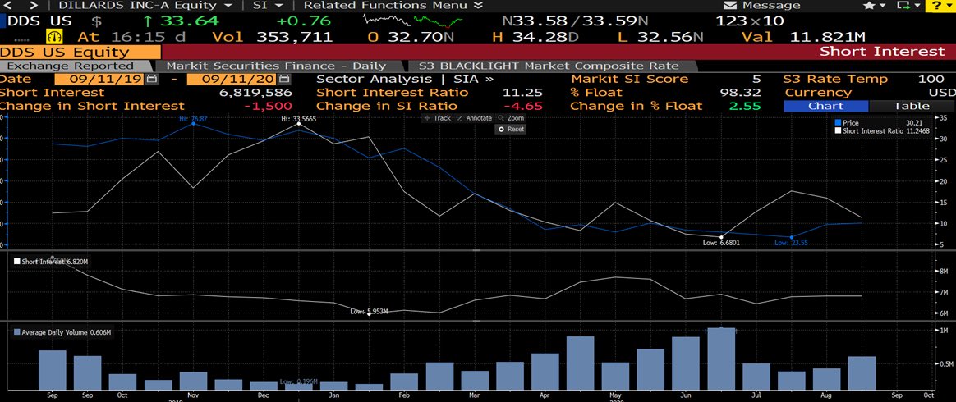Image resolution: width=956 pixels, height=402 pixels.
Task: Switch to Markit Securities Finance - Daily tab
Action: click(x=276, y=66)
